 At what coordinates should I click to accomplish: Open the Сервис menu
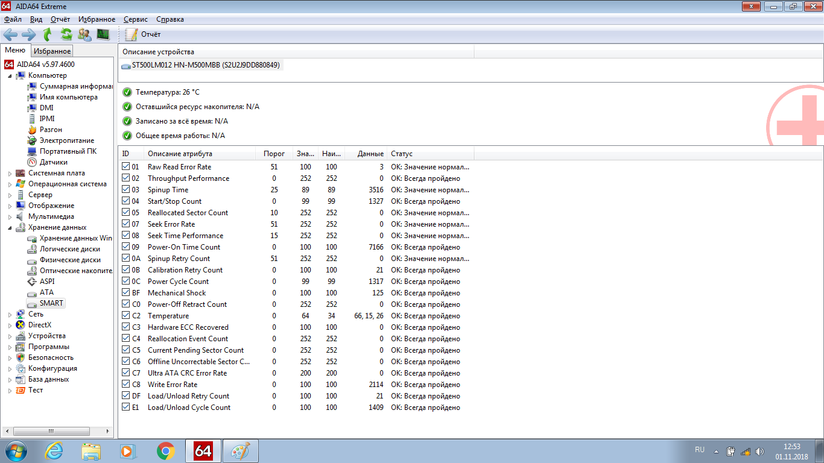[136, 19]
